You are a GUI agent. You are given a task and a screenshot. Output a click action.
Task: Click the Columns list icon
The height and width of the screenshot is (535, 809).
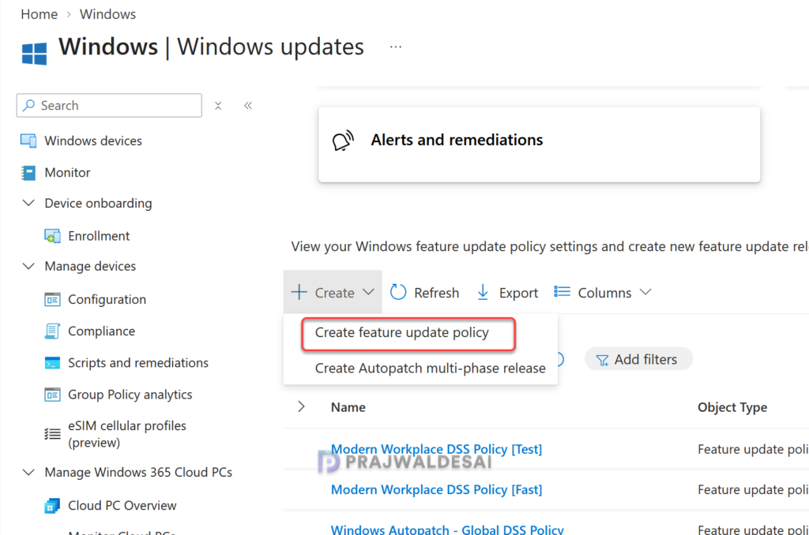click(562, 292)
